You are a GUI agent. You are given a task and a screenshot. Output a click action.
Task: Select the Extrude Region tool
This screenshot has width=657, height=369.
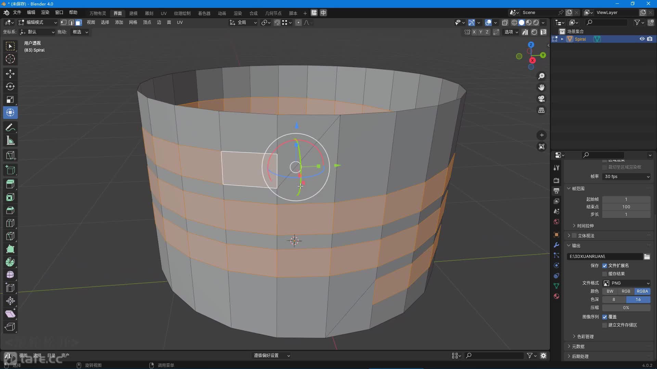tap(10, 184)
